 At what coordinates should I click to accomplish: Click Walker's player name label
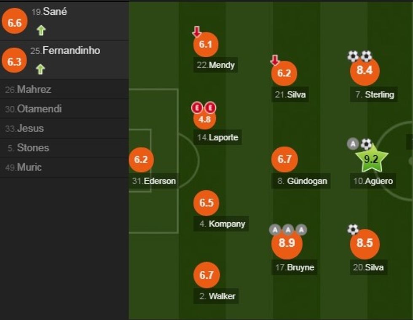(217, 296)
